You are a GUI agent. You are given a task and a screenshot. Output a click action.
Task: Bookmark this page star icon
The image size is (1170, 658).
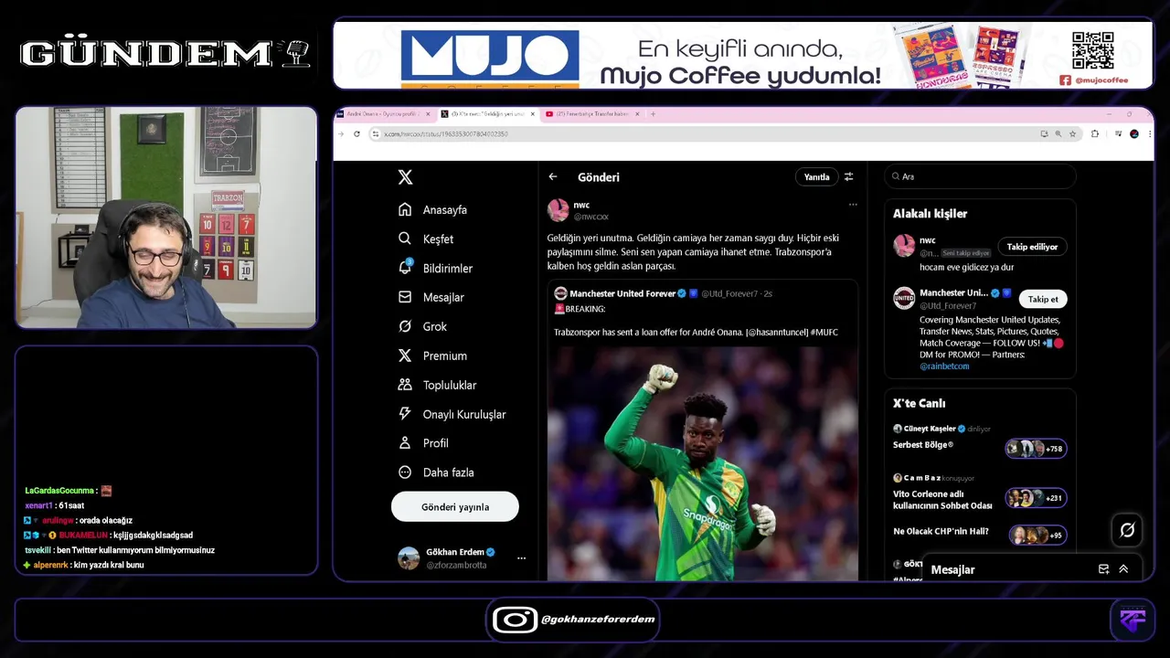coord(1072,134)
